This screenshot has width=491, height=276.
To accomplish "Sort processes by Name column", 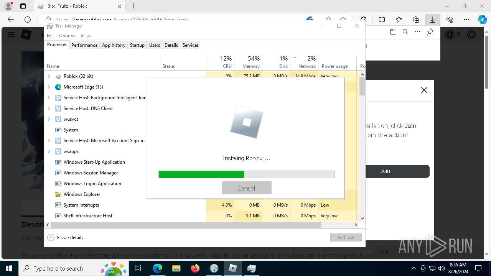I will [102, 62].
